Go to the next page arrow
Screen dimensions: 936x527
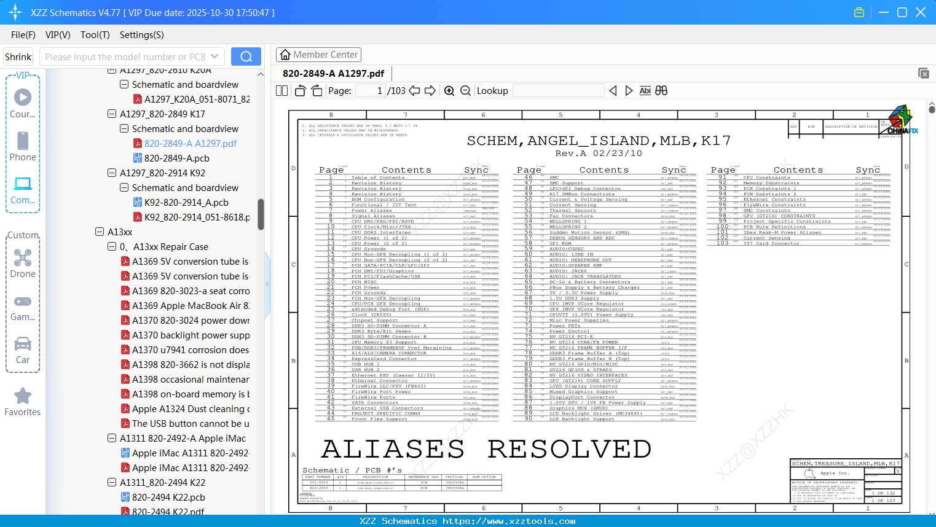tap(430, 90)
